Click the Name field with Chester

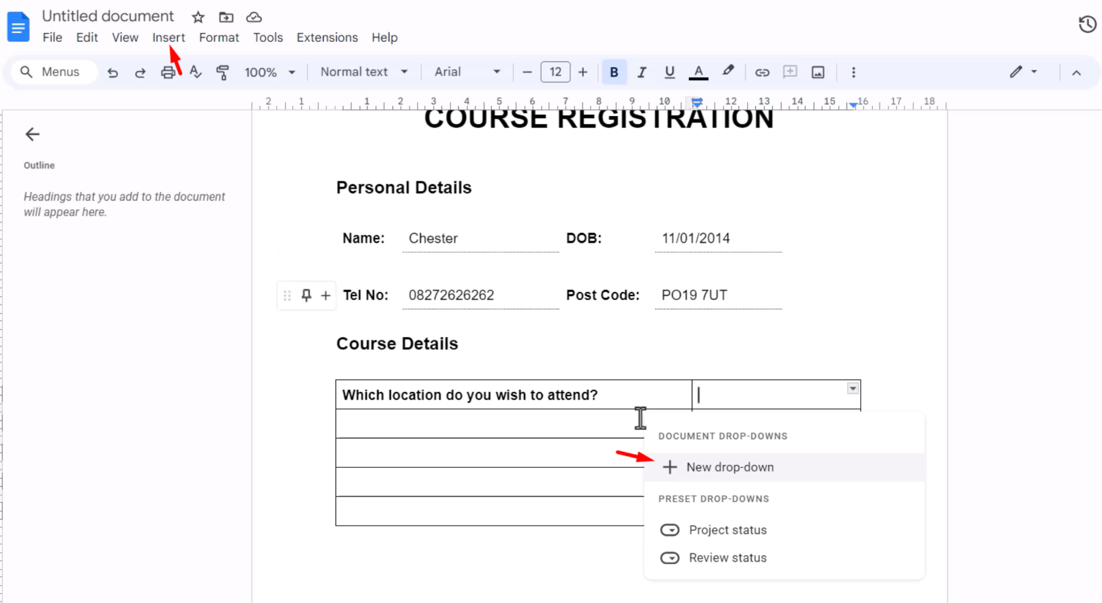[x=481, y=239]
